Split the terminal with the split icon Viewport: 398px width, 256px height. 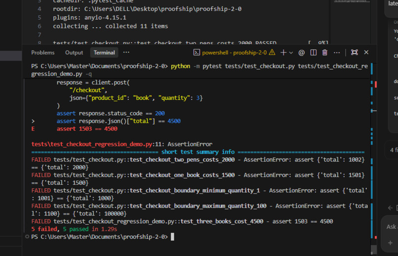313,52
